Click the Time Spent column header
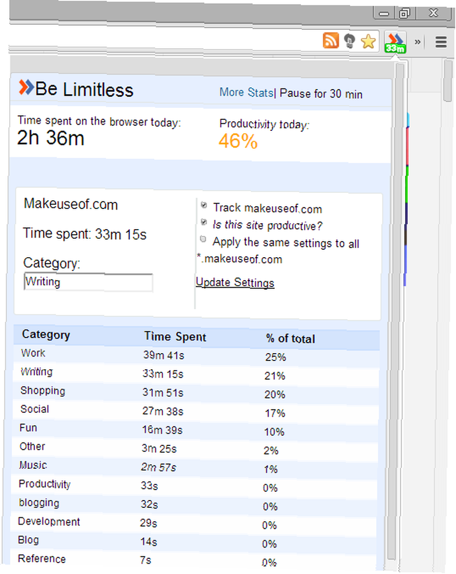 175,336
